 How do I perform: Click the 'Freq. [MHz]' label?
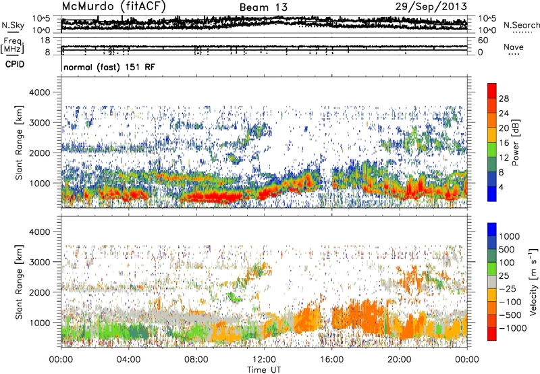coord(12,45)
